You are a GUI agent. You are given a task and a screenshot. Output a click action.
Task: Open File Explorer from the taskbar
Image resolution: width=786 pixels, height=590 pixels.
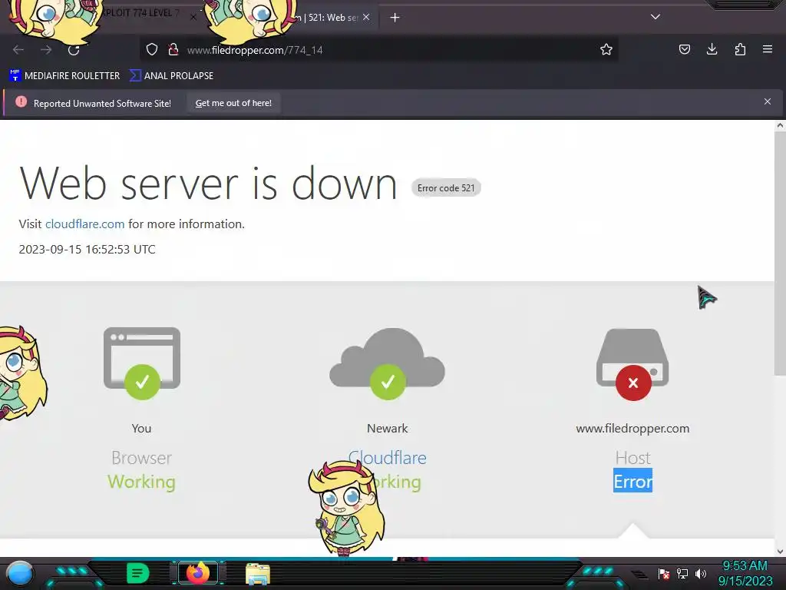coord(258,574)
